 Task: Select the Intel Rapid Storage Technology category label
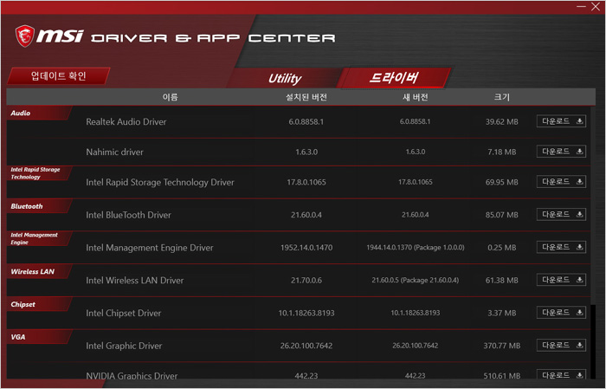[35, 173]
